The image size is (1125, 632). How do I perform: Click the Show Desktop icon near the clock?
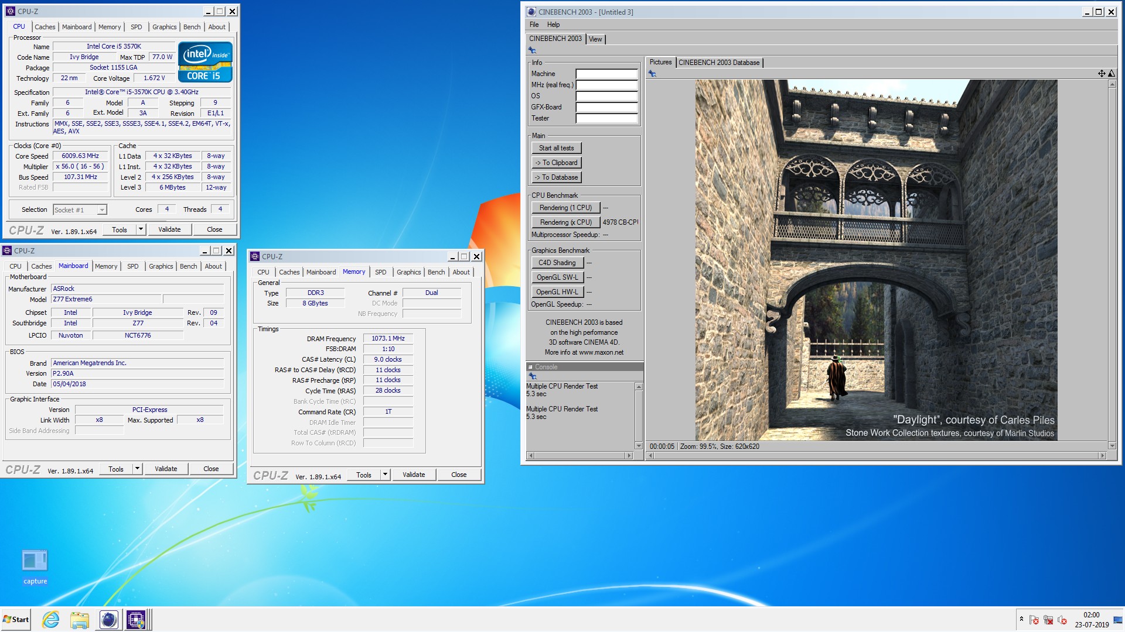(x=1118, y=620)
